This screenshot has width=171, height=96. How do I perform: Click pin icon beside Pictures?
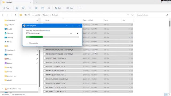point(37,55)
